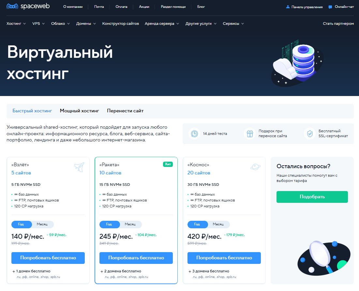This screenshot has height=291, width=359.
Task: Click Попробовать бесплатно on the Ракета plan
Action: point(136,258)
